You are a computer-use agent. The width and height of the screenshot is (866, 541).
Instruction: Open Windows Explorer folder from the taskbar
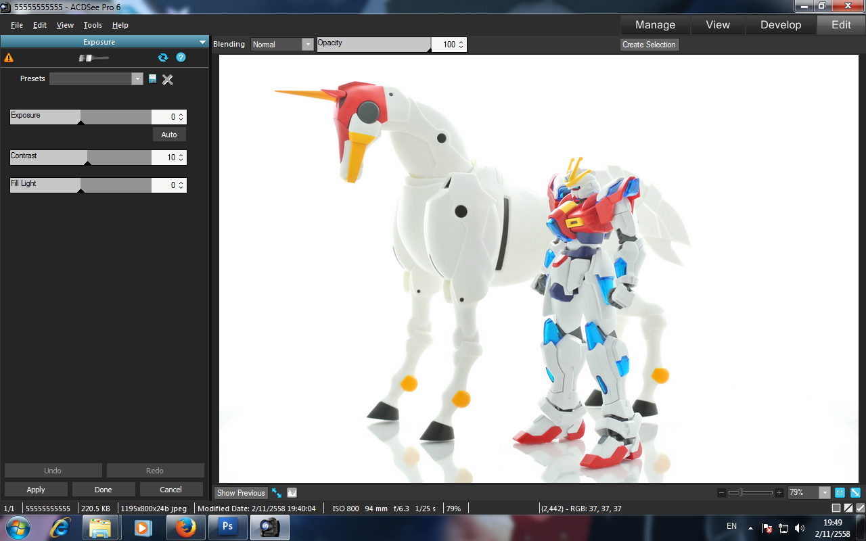click(101, 527)
